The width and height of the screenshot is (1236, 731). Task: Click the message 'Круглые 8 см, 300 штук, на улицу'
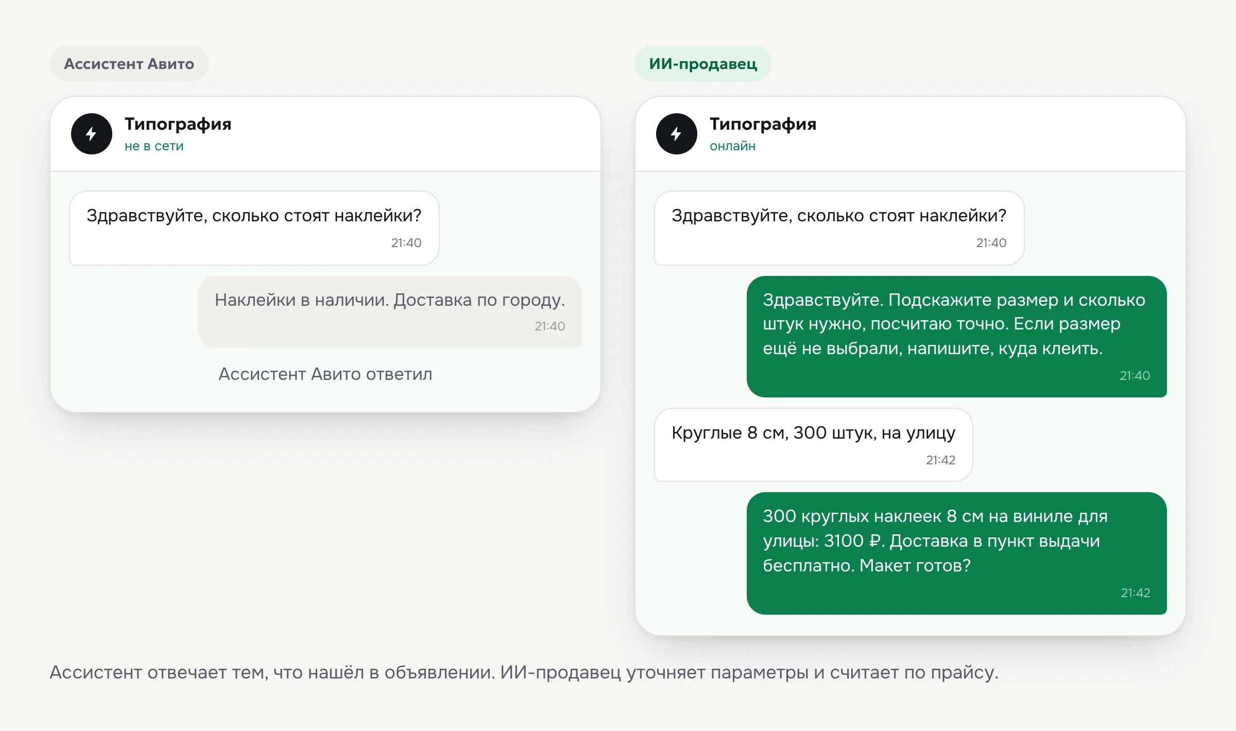[x=814, y=445]
